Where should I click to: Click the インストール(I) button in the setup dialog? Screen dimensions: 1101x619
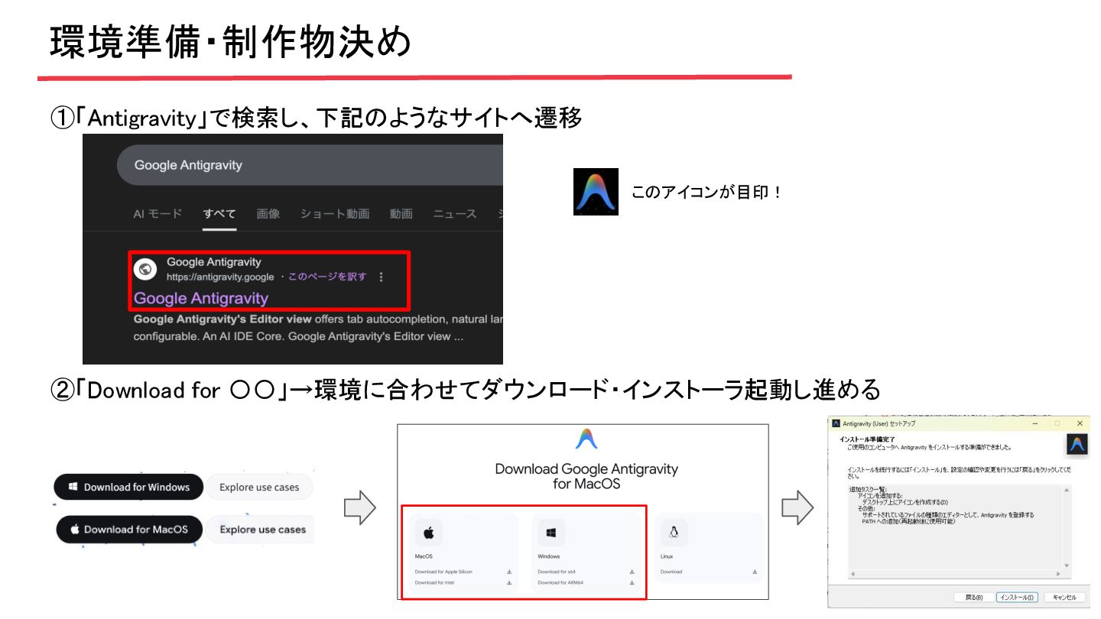[1017, 597]
